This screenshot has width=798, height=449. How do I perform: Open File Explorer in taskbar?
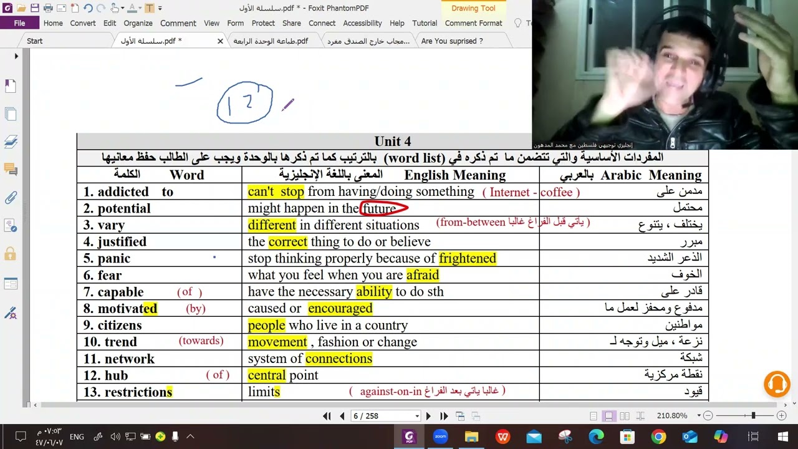471,437
